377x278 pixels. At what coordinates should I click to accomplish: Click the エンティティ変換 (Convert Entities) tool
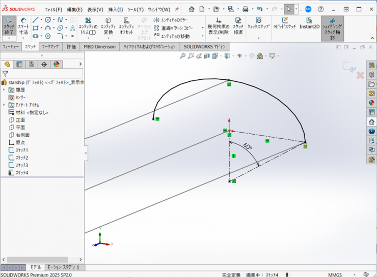108,26
